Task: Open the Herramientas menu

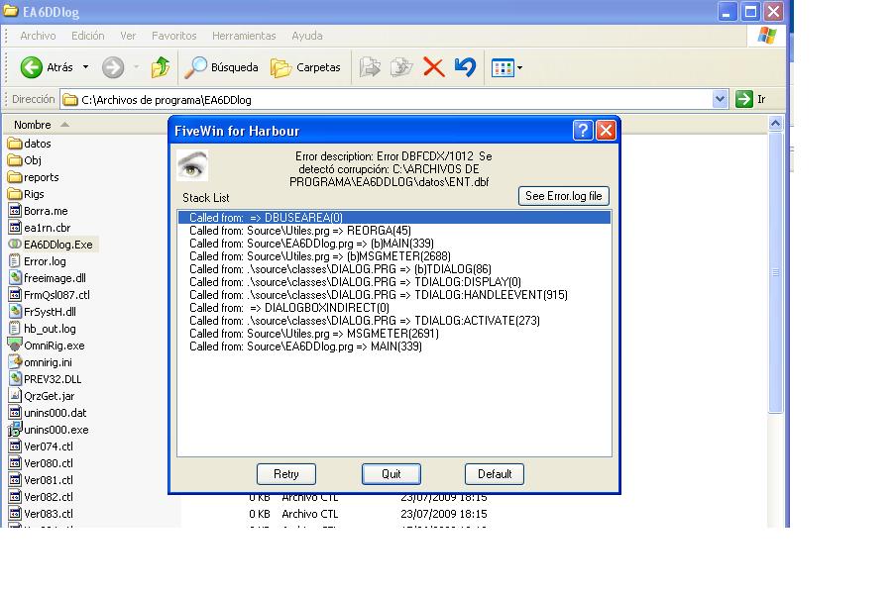Action: (x=244, y=36)
